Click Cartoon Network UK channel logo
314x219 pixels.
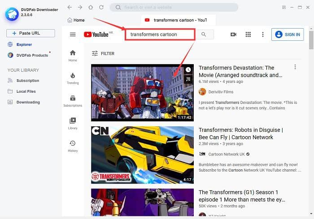point(202,154)
